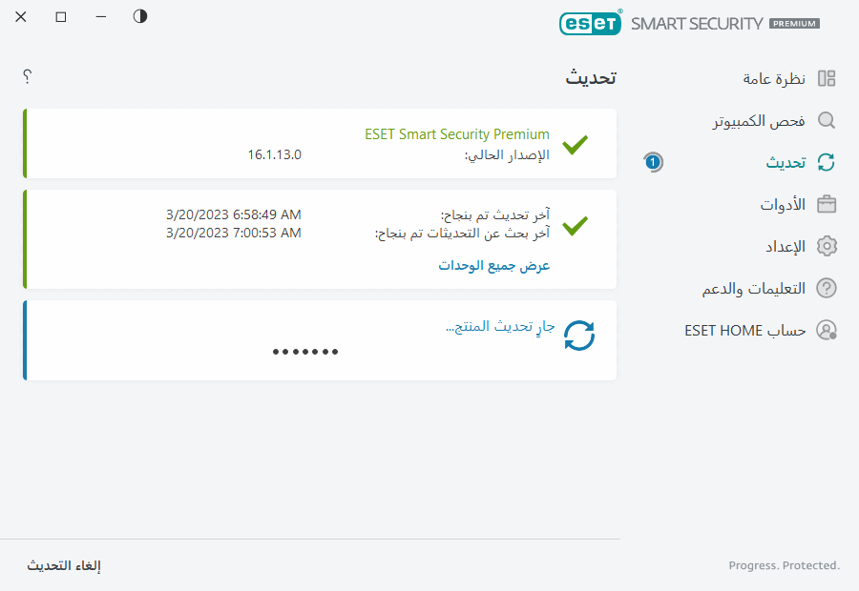Select the Setup gear icon
The height and width of the screenshot is (591, 859).
[827, 246]
